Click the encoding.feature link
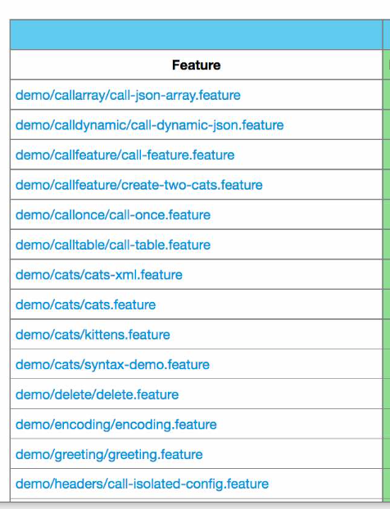 116,425
